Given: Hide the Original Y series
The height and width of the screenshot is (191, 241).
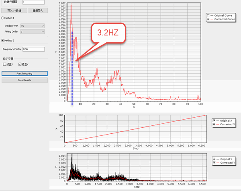Looking at the screenshot, I should 213,159.
